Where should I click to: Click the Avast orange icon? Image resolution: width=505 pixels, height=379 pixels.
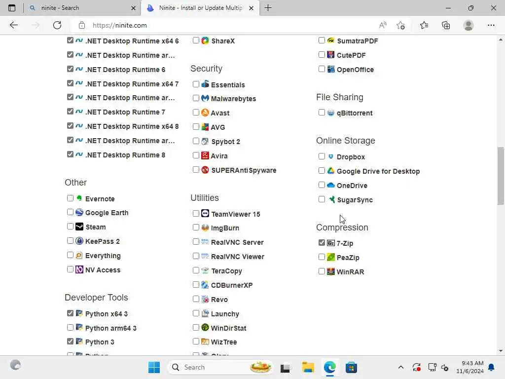pos(205,113)
